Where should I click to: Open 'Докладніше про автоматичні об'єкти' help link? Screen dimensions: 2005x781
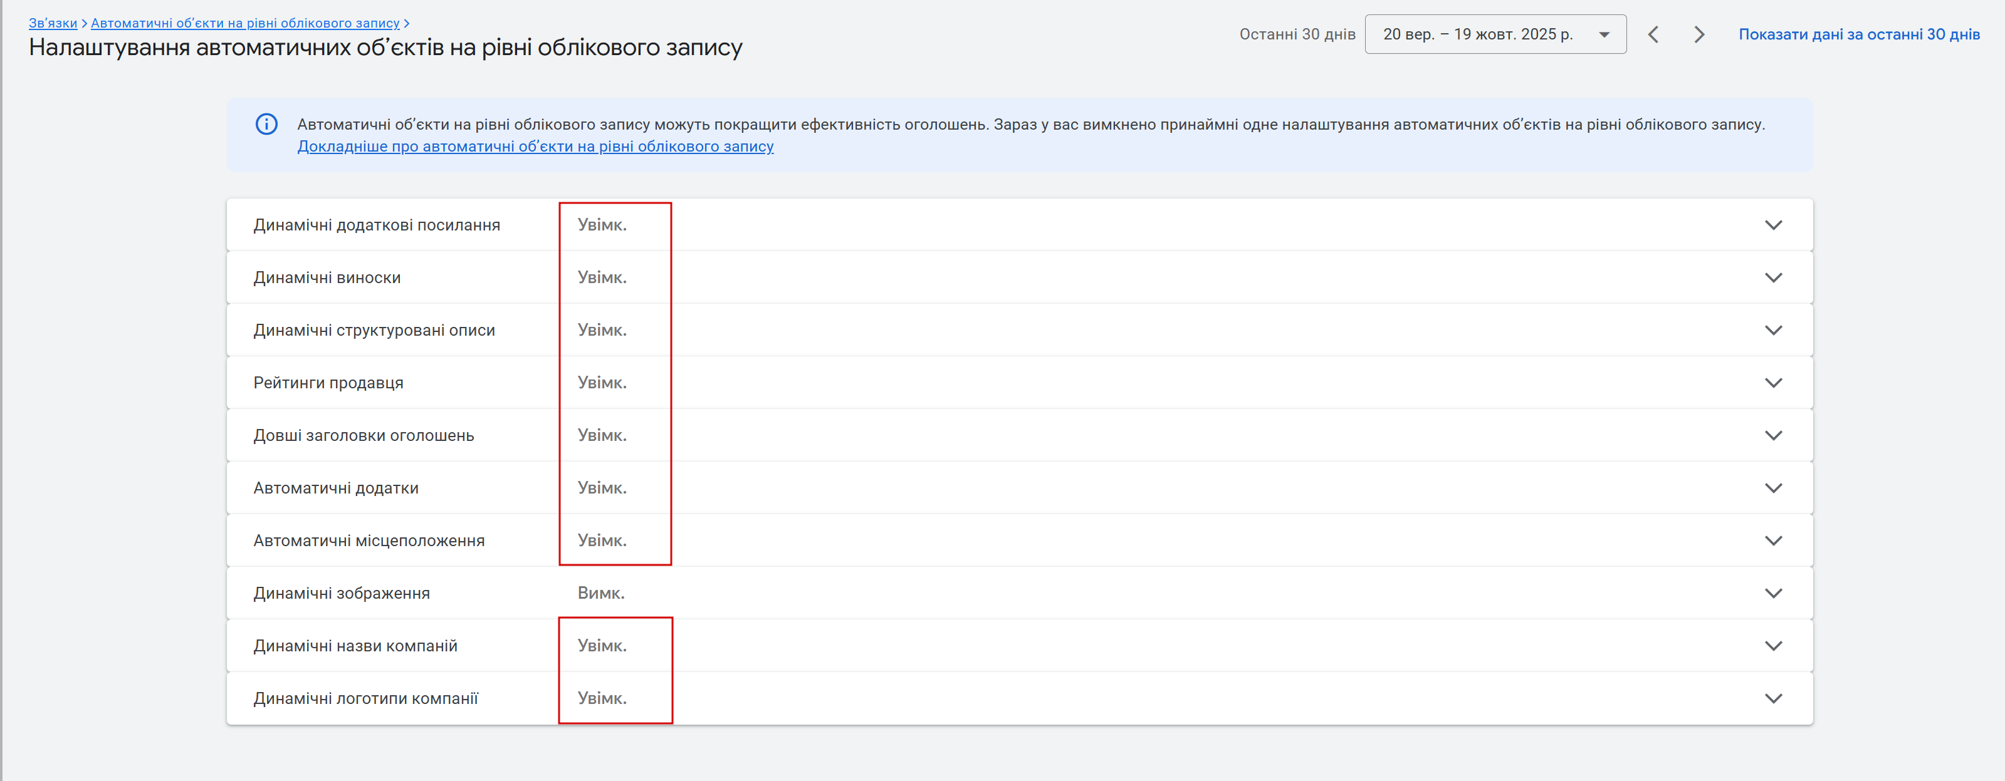[x=535, y=147]
